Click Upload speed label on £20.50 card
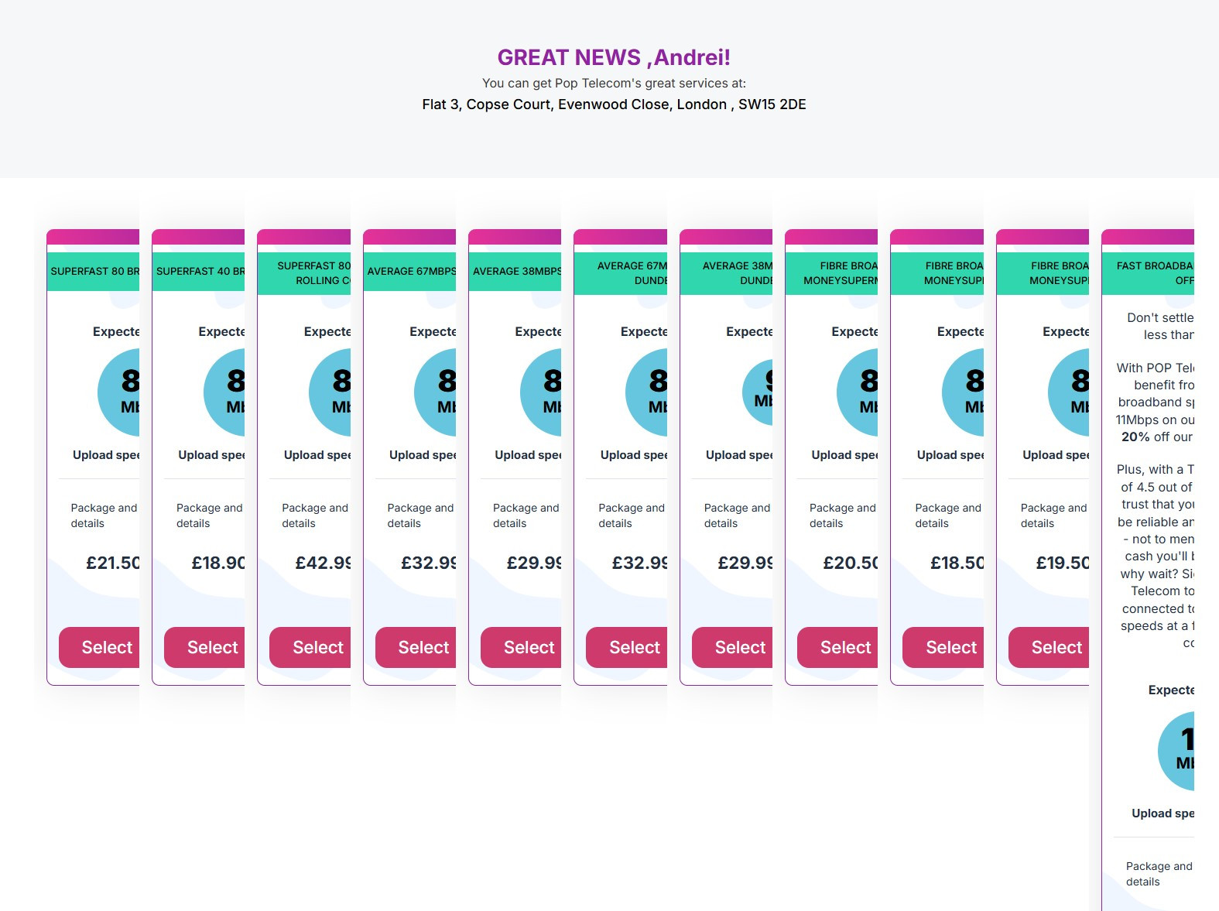This screenshot has height=911, width=1219. [844, 455]
